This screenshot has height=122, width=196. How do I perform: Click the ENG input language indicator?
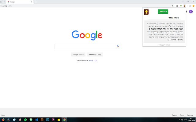(185, 120)
